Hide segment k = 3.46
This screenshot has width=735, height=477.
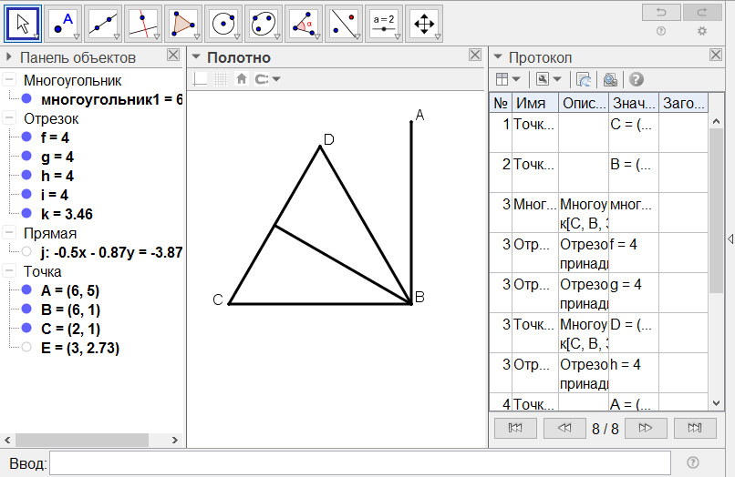coord(26,214)
